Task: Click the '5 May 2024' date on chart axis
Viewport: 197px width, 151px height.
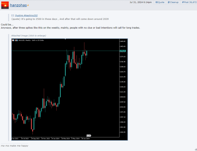Action: 76,139
